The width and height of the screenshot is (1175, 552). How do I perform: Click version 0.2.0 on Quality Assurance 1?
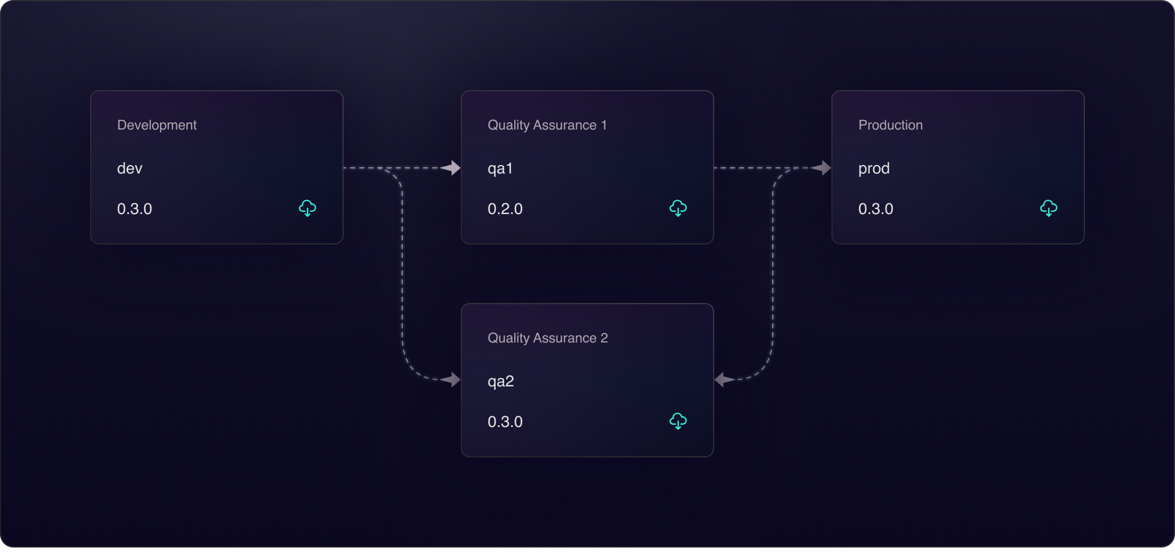coord(505,208)
